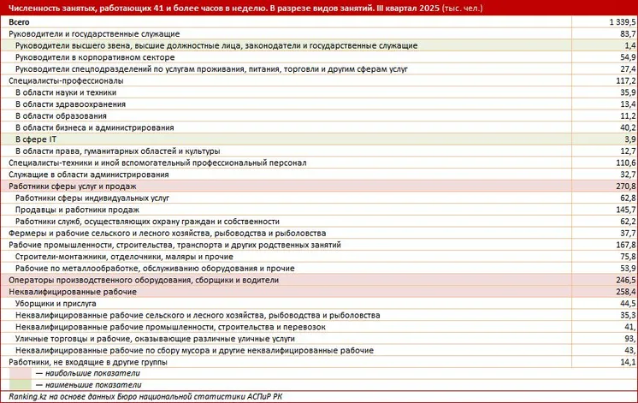Select the "Всего" total row label
This screenshot has width=638, height=403.
20,21
